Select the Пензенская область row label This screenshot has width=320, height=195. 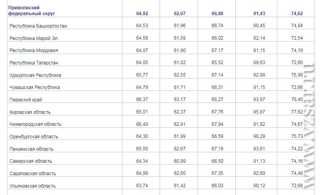(x=31, y=149)
